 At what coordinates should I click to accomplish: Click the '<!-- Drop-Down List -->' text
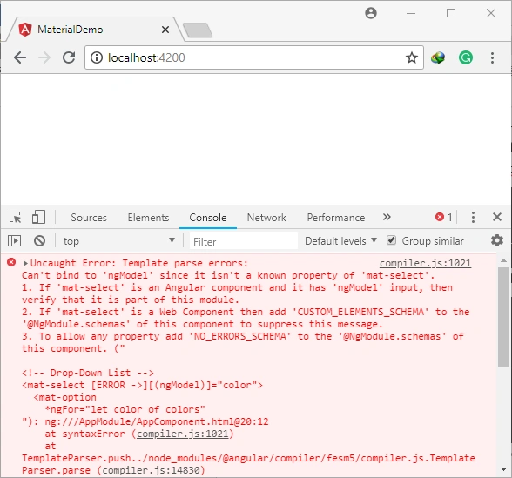click(x=87, y=373)
